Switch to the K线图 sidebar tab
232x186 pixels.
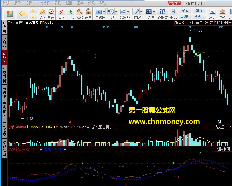pyautogui.click(x=4, y=58)
